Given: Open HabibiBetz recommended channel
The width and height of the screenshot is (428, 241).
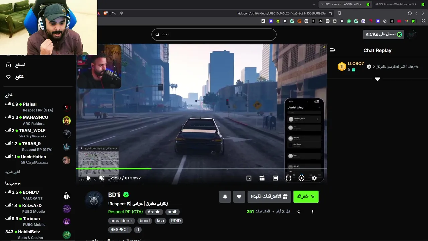Looking at the screenshot, I should [38, 234].
